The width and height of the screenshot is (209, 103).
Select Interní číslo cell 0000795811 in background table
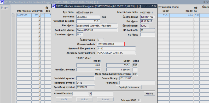coord(24,15)
